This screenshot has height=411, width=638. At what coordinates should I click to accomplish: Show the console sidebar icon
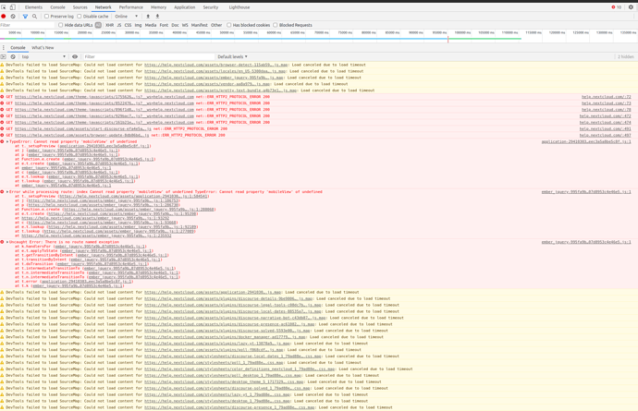4,57
